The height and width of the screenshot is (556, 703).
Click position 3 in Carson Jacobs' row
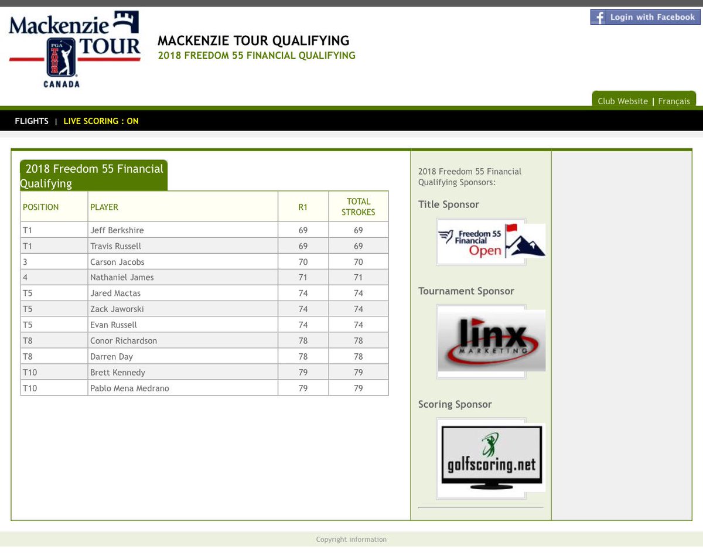pyautogui.click(x=25, y=262)
